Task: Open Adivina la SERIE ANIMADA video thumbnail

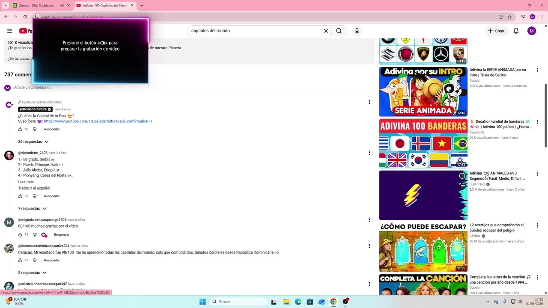Action: click(423, 92)
